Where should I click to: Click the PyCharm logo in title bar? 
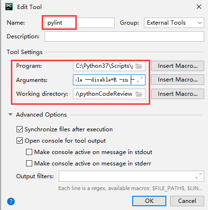point(9,7)
